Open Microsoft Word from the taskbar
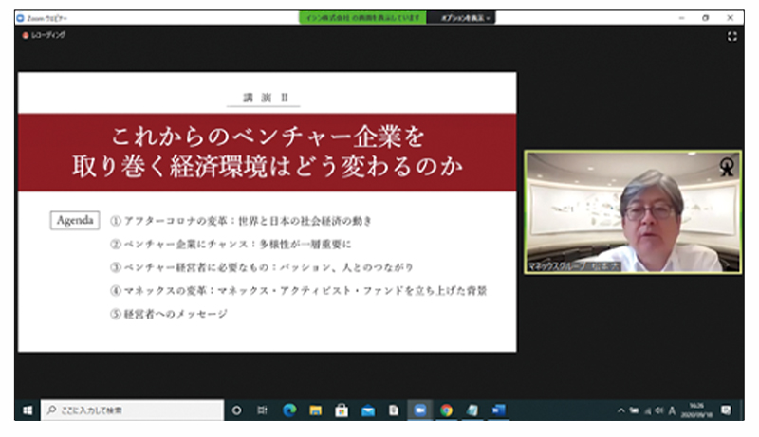This screenshot has width=759, height=437. 498,410
